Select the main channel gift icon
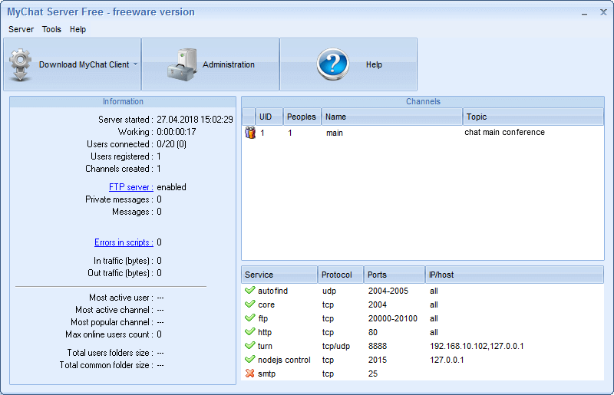The image size is (614, 395). pos(249,133)
